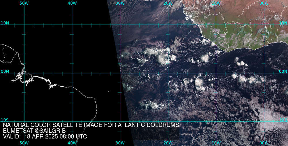Click the 'EUMETSAT ©SAILGRIB' credit line
This screenshot has height=146, width=288.
click(34, 131)
